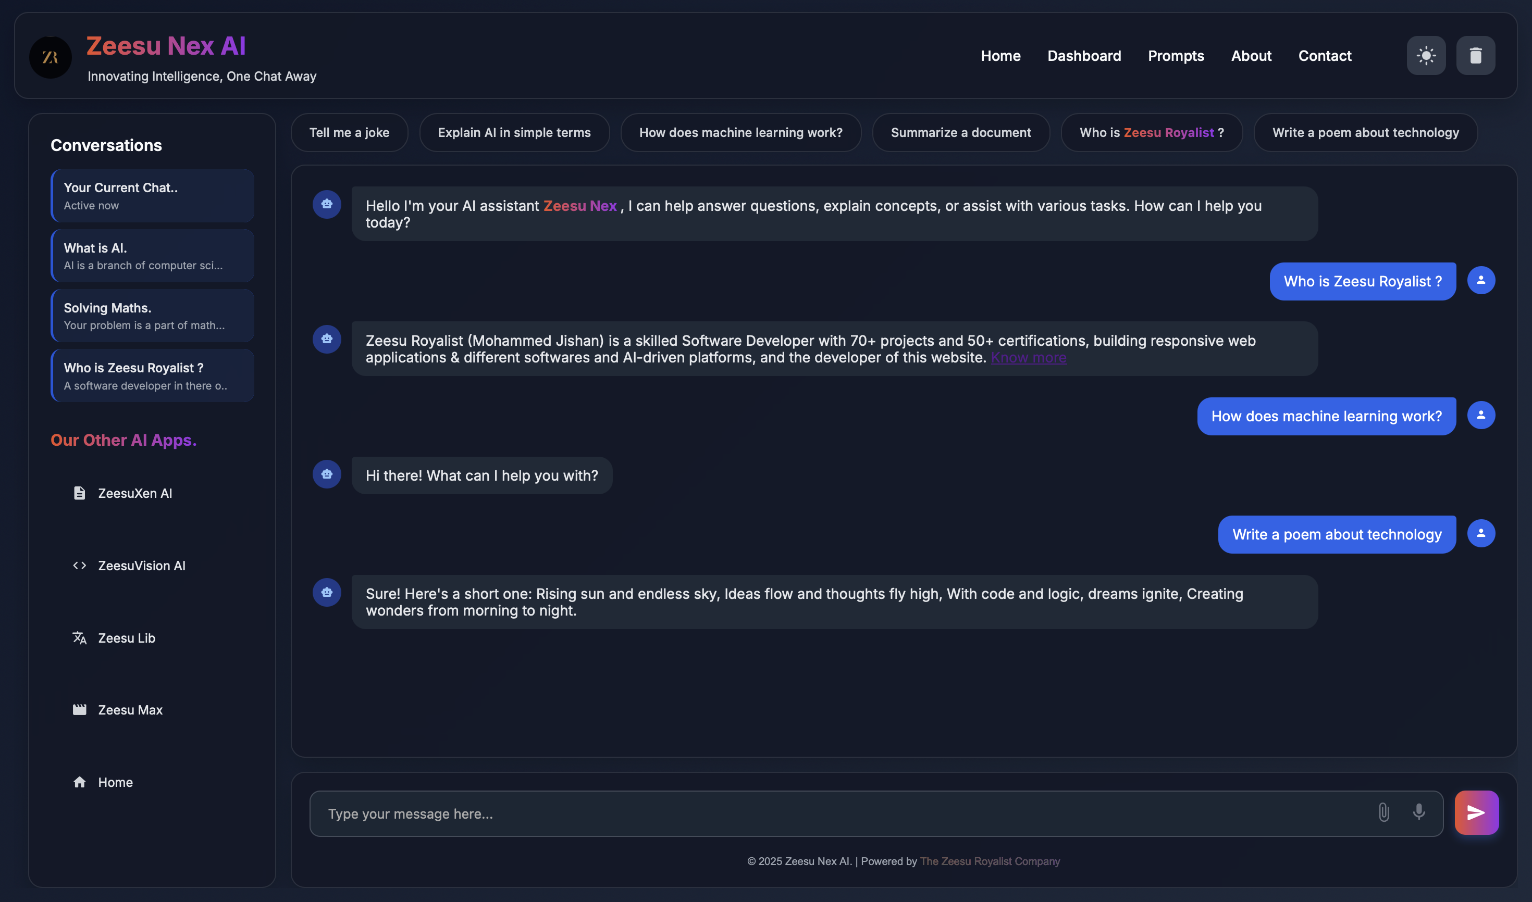The image size is (1532, 902).
Task: Open the 'Solving Maths.' conversation
Action: [153, 316]
